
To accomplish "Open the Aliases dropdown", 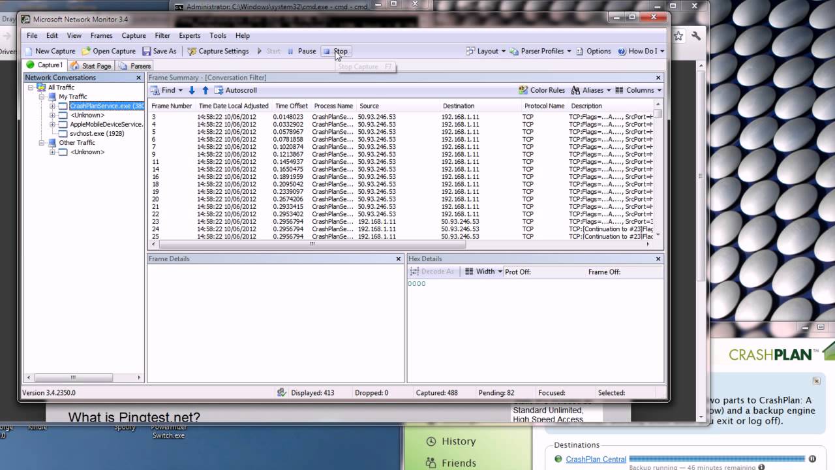I will (590, 90).
